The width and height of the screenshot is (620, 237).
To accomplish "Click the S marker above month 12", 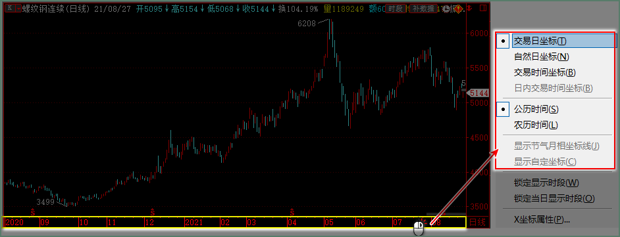I will pos(152,212).
